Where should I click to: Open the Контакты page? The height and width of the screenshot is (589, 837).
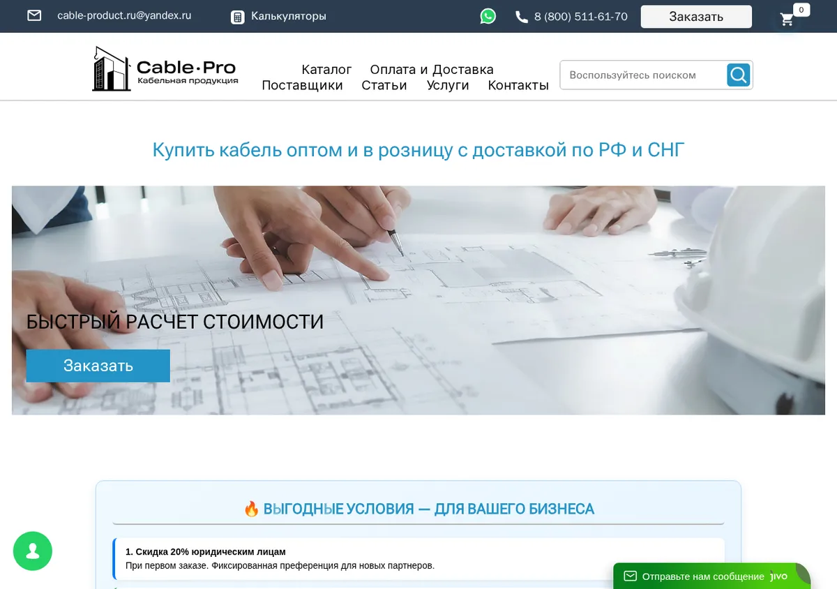pos(518,85)
